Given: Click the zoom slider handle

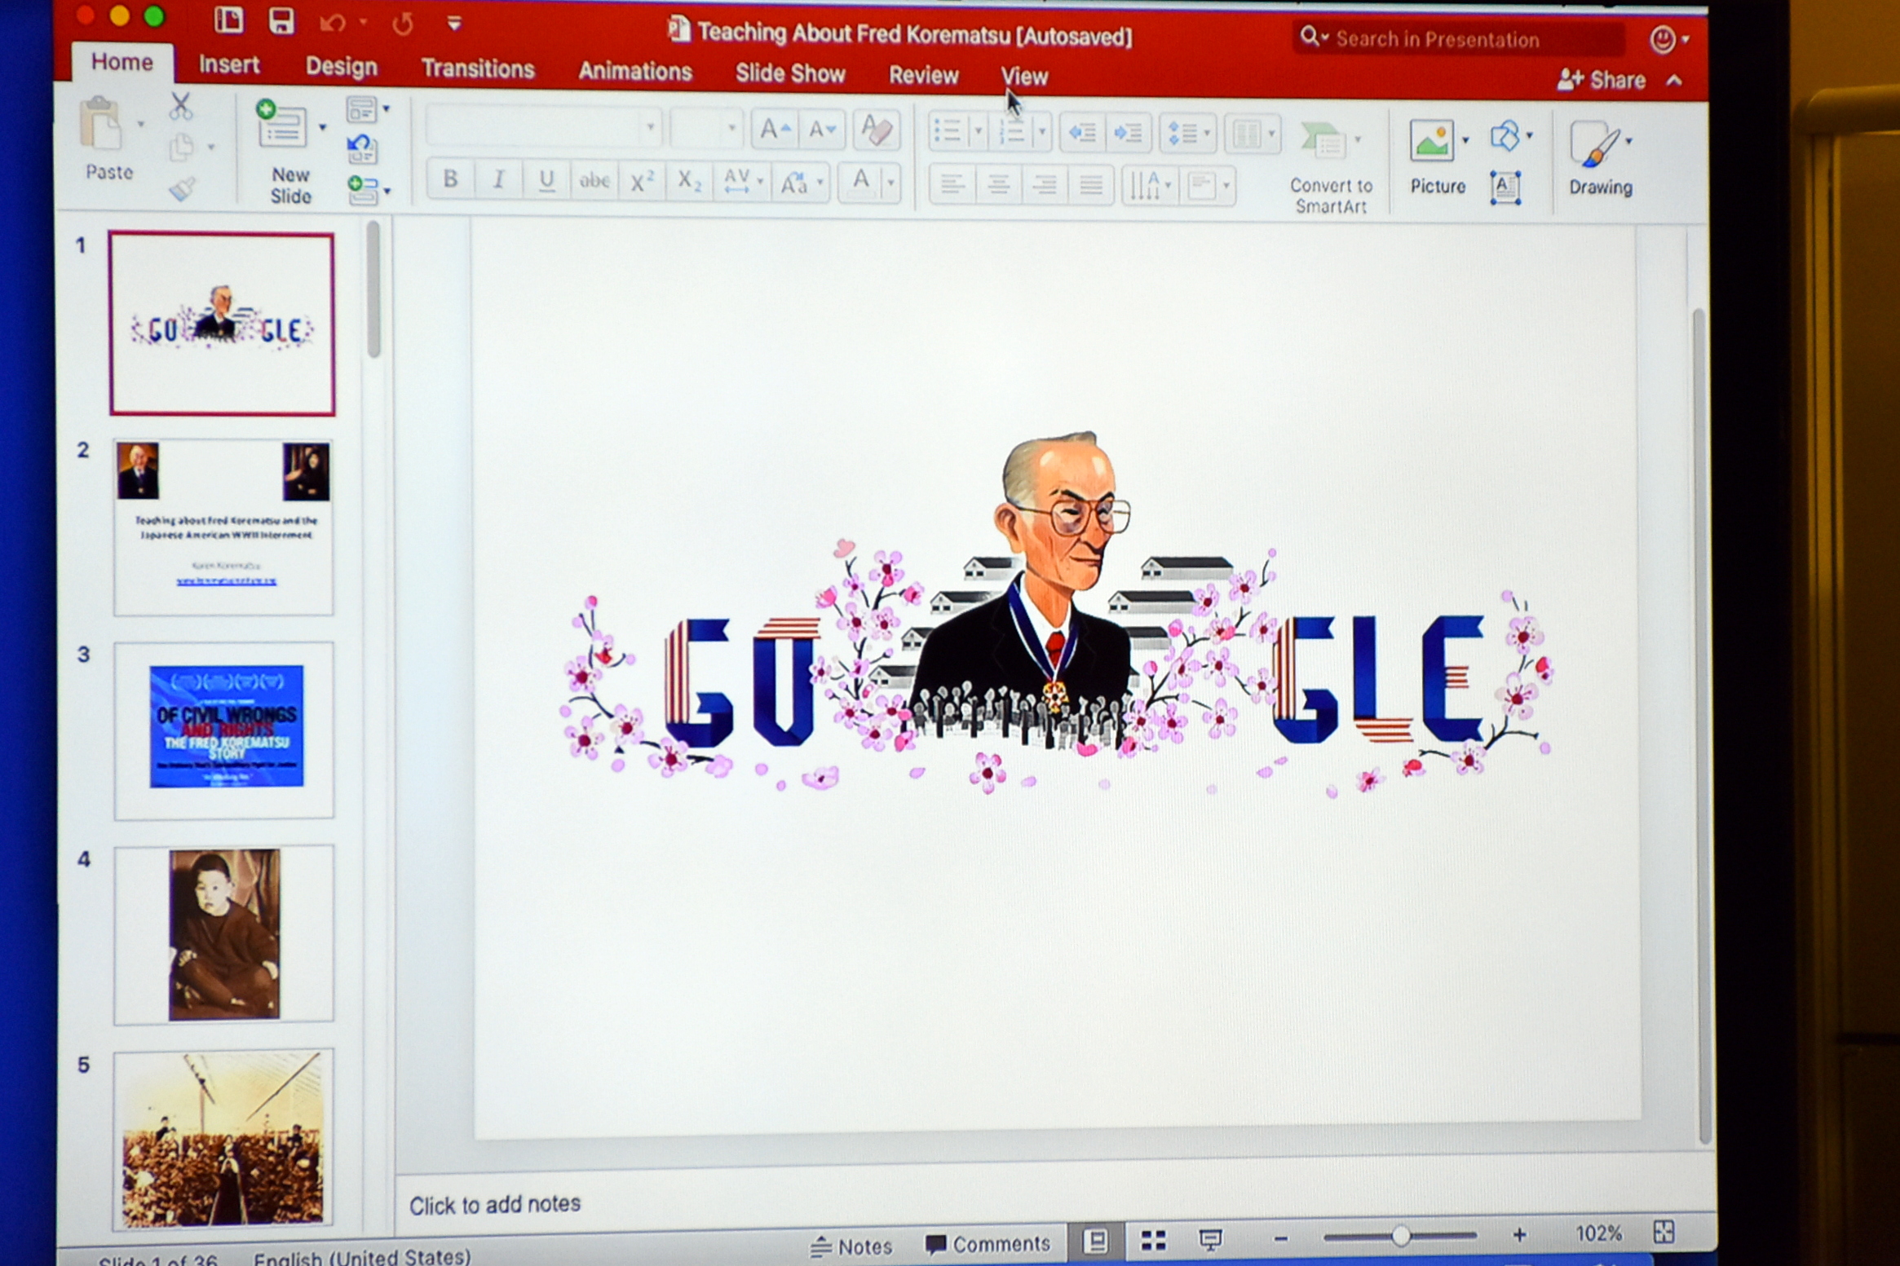Looking at the screenshot, I should click(1400, 1237).
